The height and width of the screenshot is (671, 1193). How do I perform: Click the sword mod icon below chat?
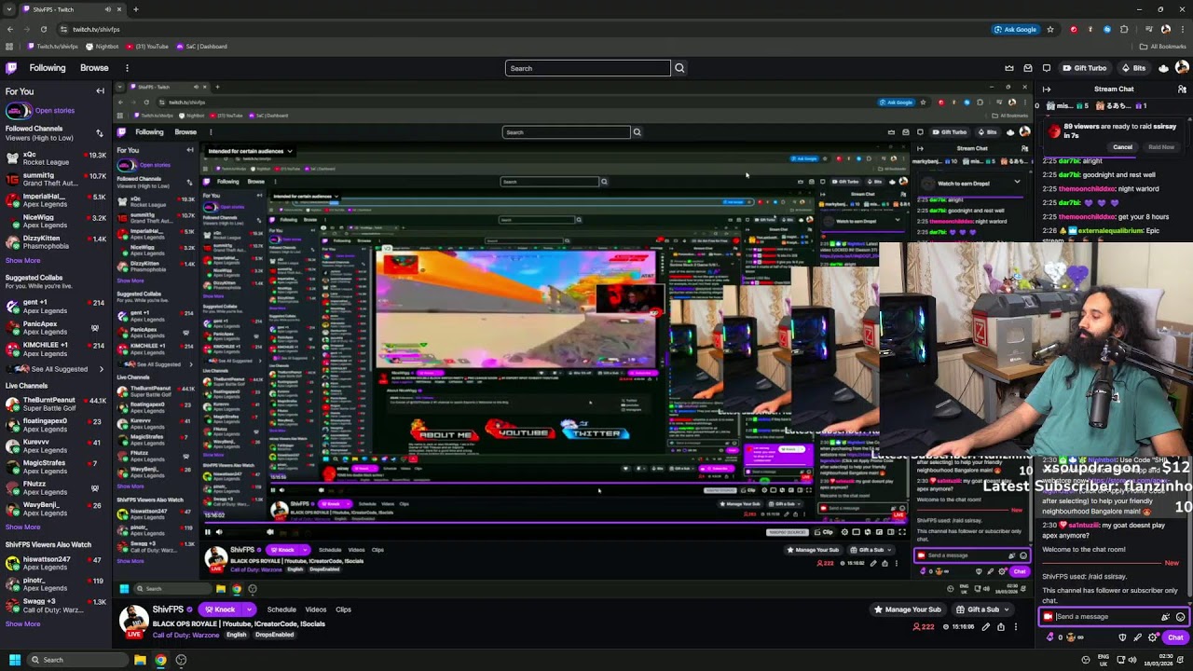coord(1138,637)
